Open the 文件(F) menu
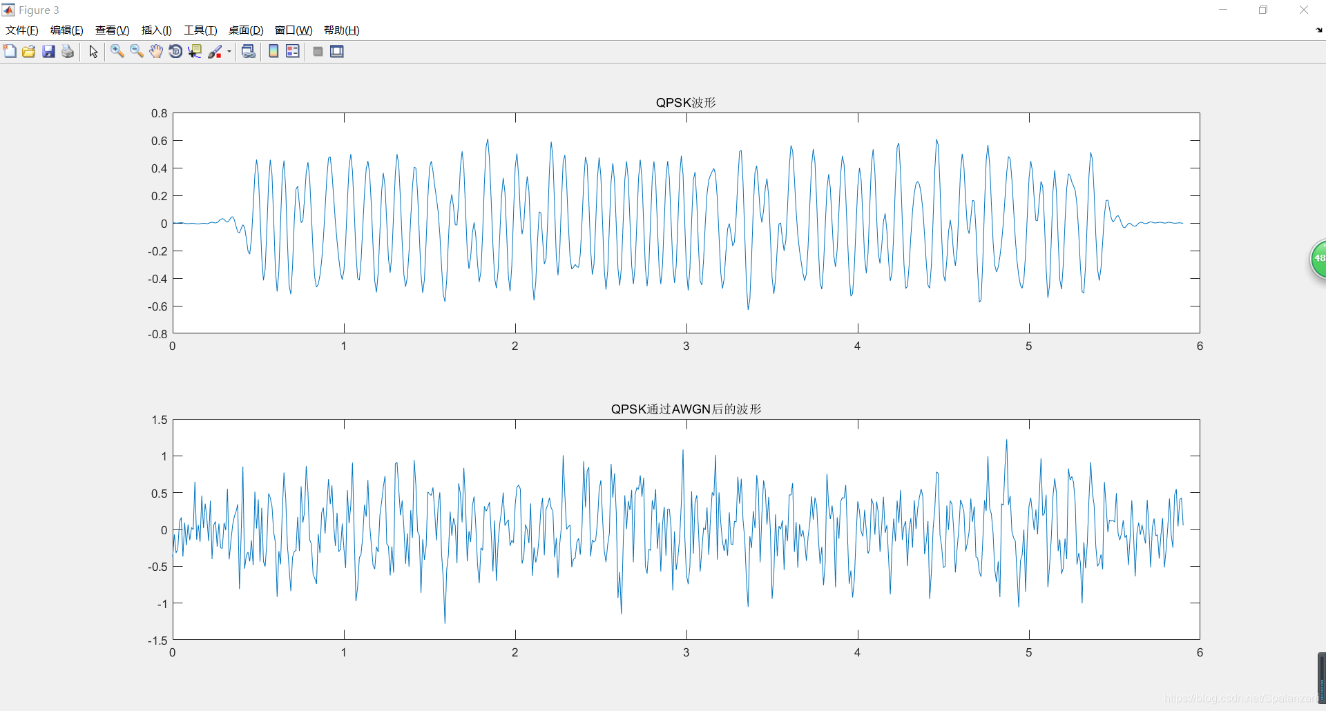This screenshot has width=1326, height=711. pyautogui.click(x=22, y=30)
